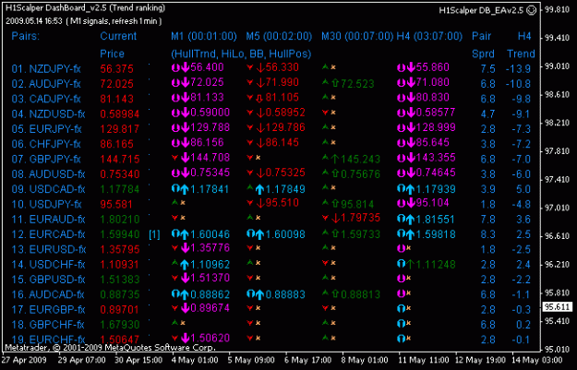Click the timestamp '2009.05.14 16:53'
Viewport: 577px width, 370px height.
(34, 21)
